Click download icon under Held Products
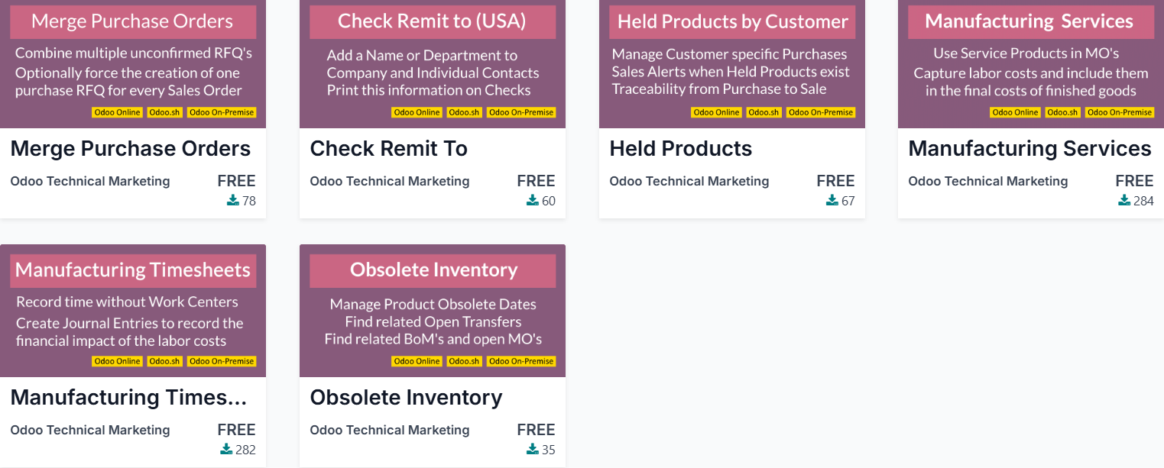Image resolution: width=1164 pixels, height=468 pixels. (x=832, y=201)
